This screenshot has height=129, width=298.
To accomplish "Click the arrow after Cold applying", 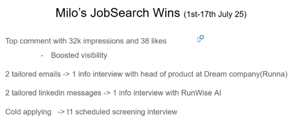I will pos(61,112).
